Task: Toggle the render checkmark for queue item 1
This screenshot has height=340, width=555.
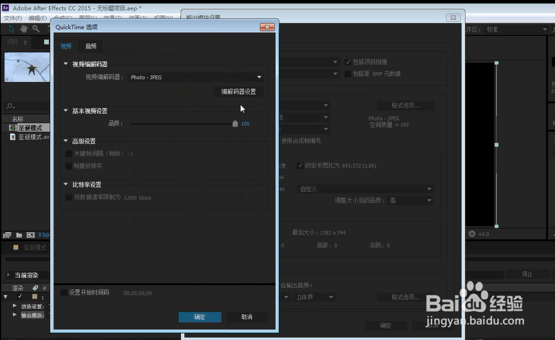Action: click(20, 297)
